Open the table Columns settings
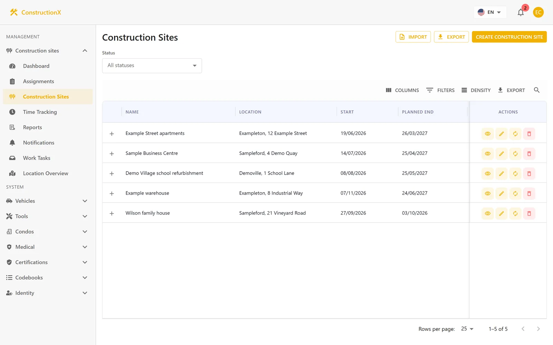Viewport: 553px width, 345px height. click(x=402, y=90)
